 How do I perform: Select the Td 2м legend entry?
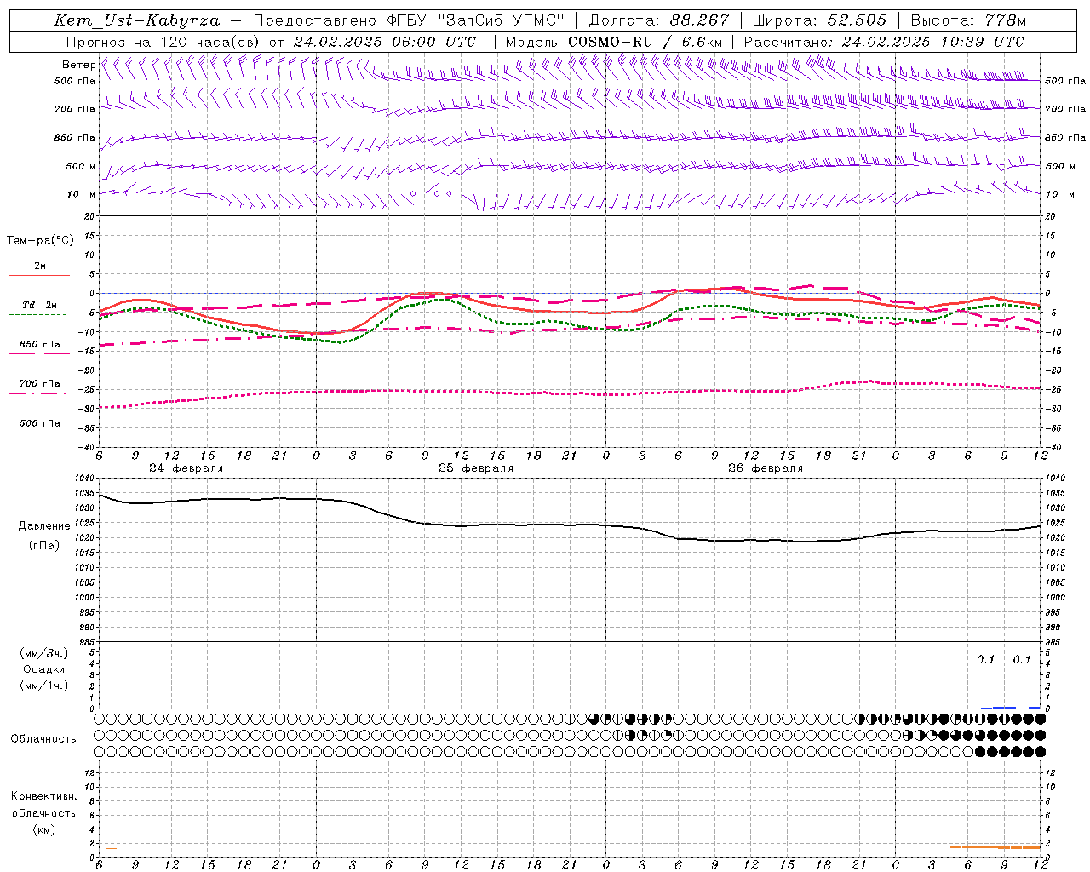coord(40,305)
